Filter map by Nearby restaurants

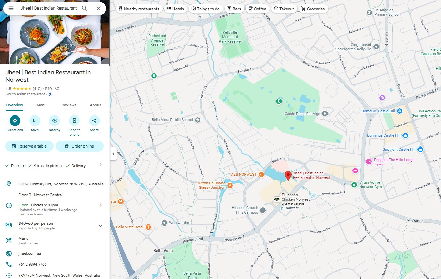tap(139, 9)
